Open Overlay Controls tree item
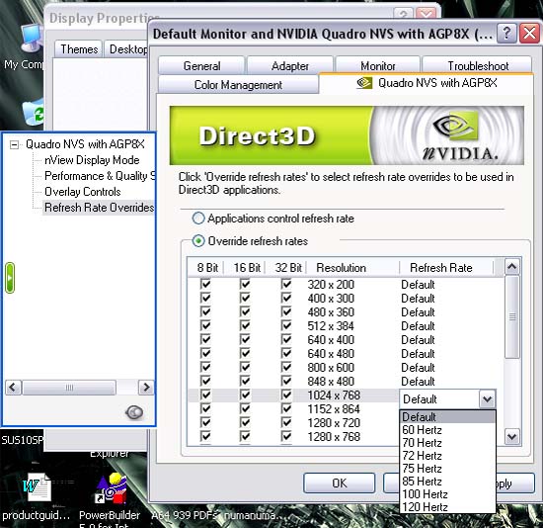Image resolution: width=543 pixels, height=528 pixels. tap(82, 192)
